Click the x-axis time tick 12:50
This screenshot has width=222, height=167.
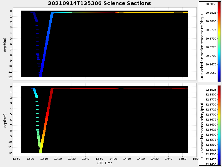point(16,159)
